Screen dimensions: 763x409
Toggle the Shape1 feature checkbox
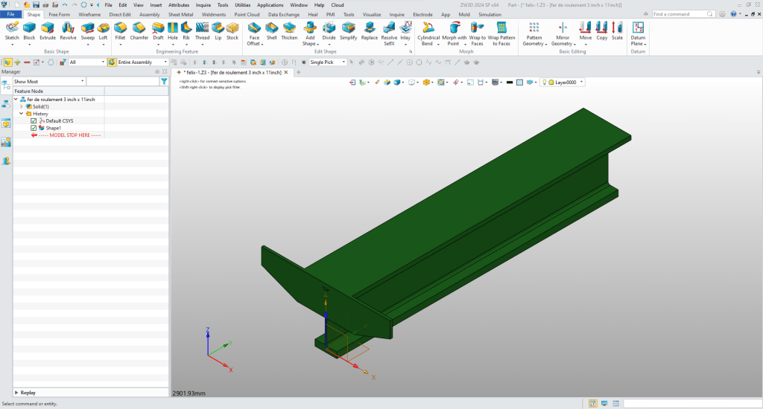coord(34,128)
